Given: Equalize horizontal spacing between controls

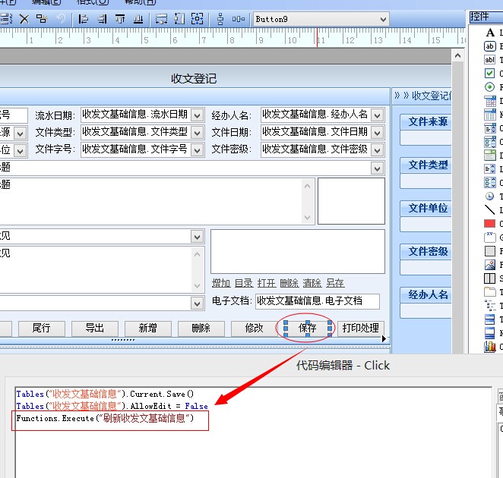Looking at the screenshot, I should pos(239,19).
